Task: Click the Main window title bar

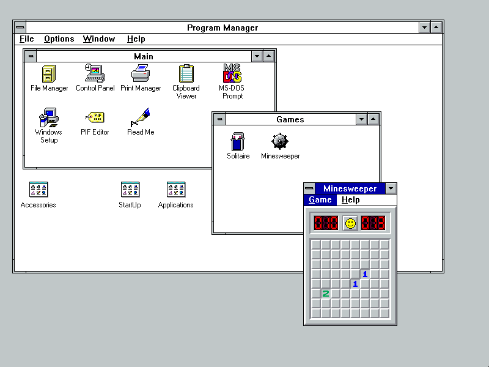Action: (144, 56)
